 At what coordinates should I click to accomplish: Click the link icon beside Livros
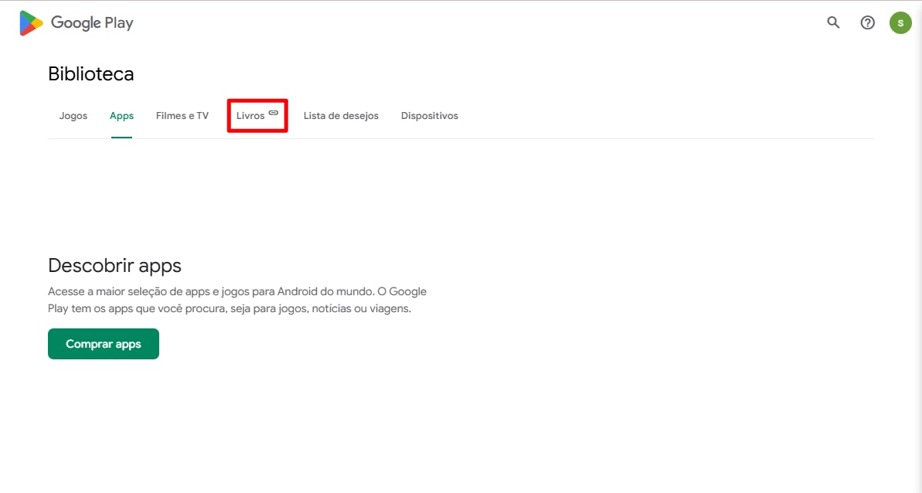(x=275, y=112)
